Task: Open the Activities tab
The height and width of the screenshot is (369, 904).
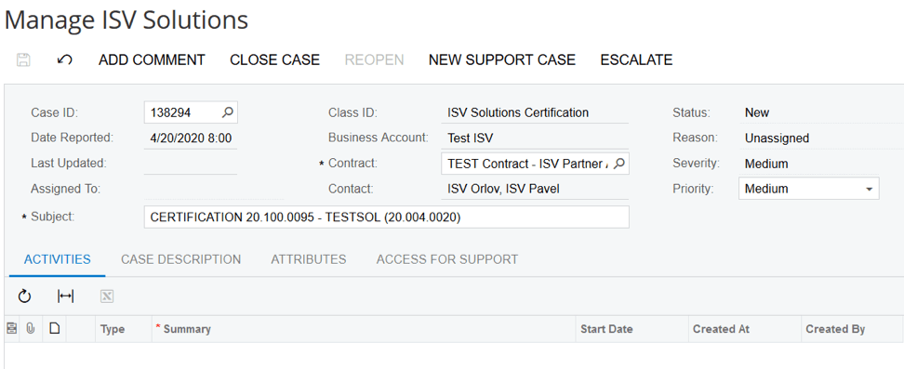Action: (57, 259)
